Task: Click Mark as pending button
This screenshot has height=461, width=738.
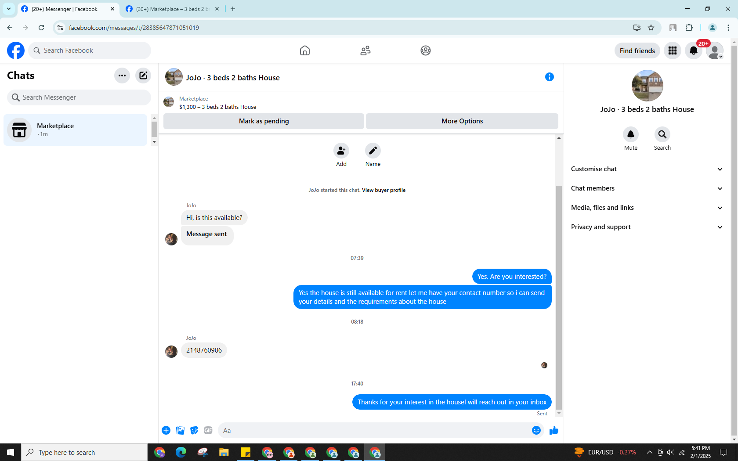Action: click(x=264, y=121)
